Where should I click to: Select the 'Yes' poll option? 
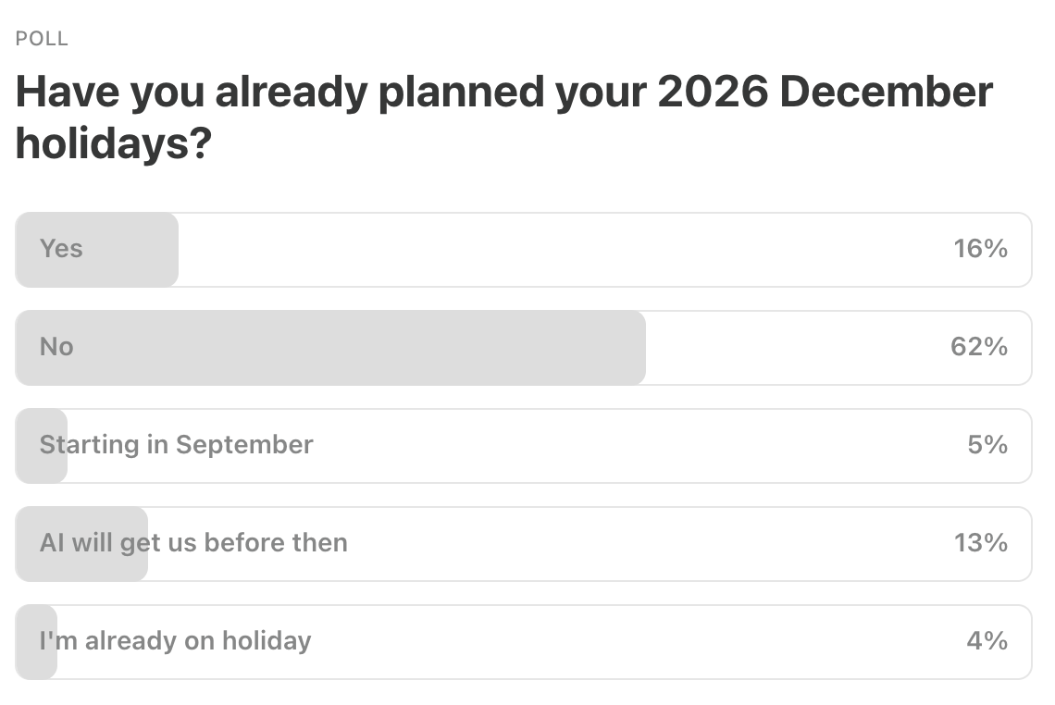point(524,250)
